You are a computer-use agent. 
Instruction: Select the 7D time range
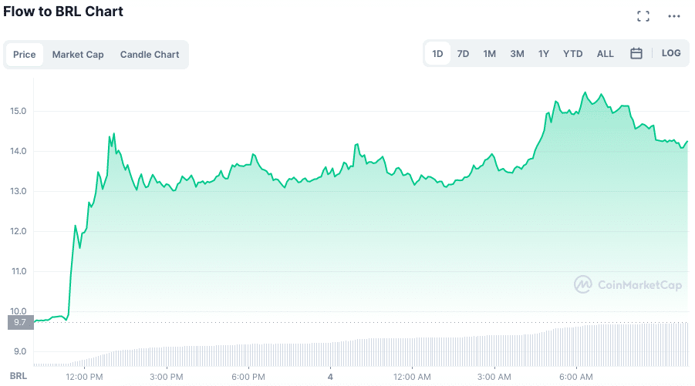click(x=463, y=54)
